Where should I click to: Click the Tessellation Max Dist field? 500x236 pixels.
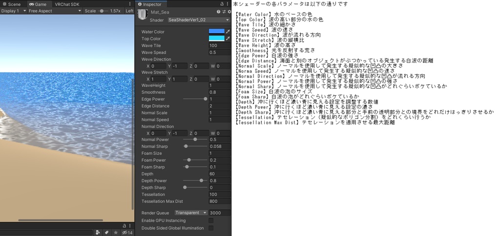[220, 201]
